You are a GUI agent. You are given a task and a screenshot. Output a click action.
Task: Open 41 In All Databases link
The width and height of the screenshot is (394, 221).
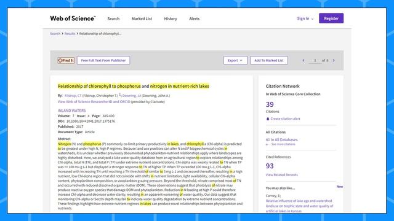pos(282,139)
